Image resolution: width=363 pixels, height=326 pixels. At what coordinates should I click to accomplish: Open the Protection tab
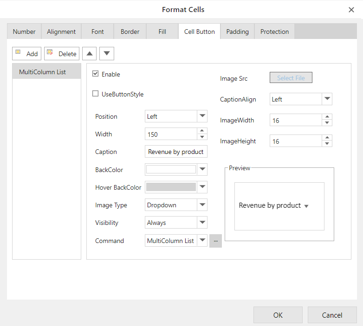point(274,32)
